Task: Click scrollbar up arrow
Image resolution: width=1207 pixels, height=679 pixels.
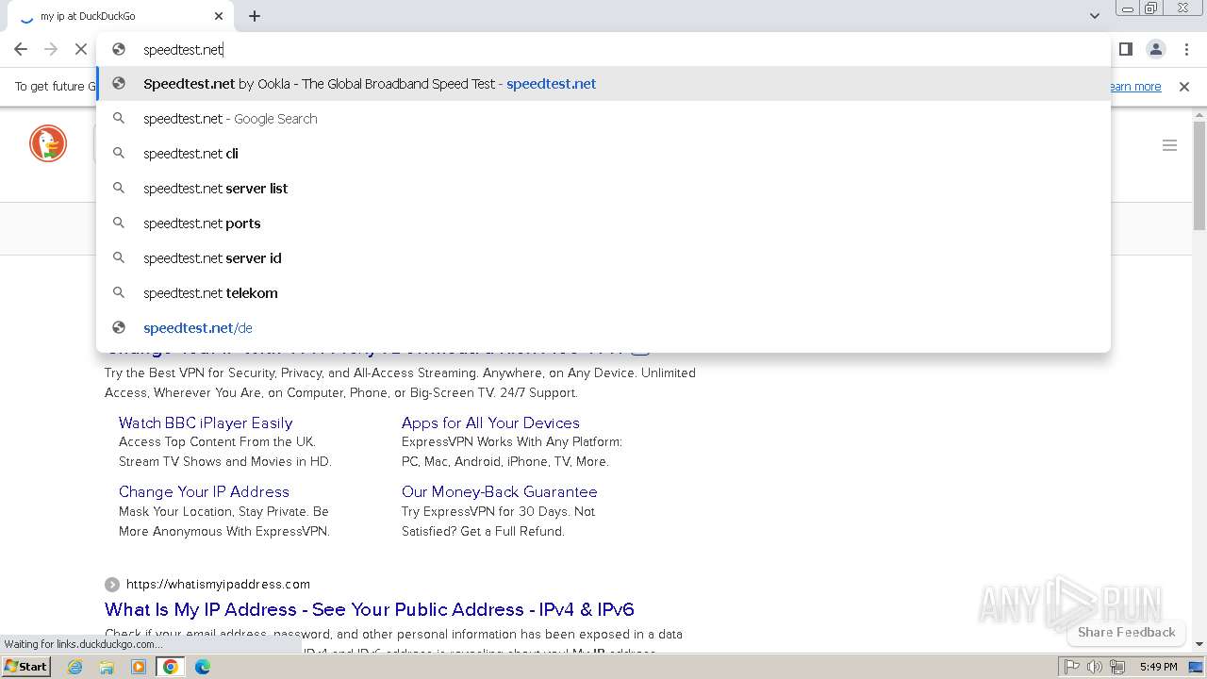Action: pyautogui.click(x=1199, y=115)
